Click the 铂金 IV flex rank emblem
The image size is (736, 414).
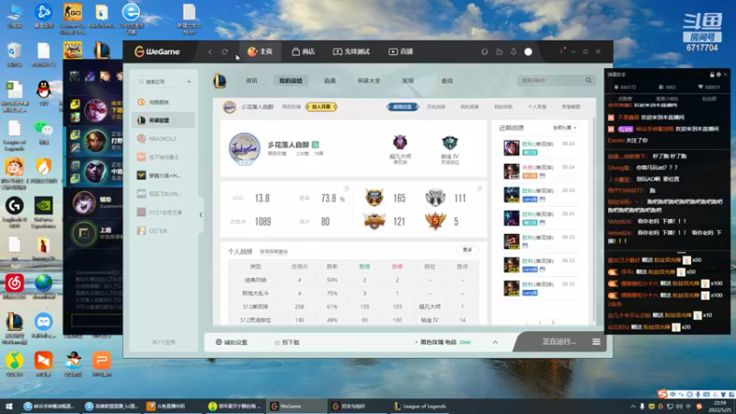point(450,143)
